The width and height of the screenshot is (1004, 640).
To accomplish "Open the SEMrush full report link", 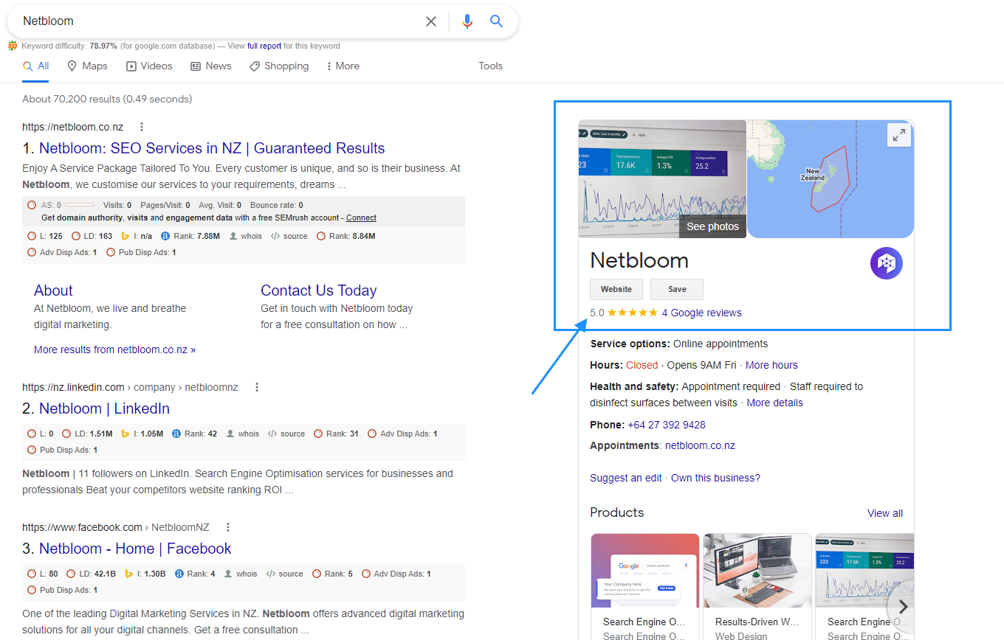I will point(264,46).
